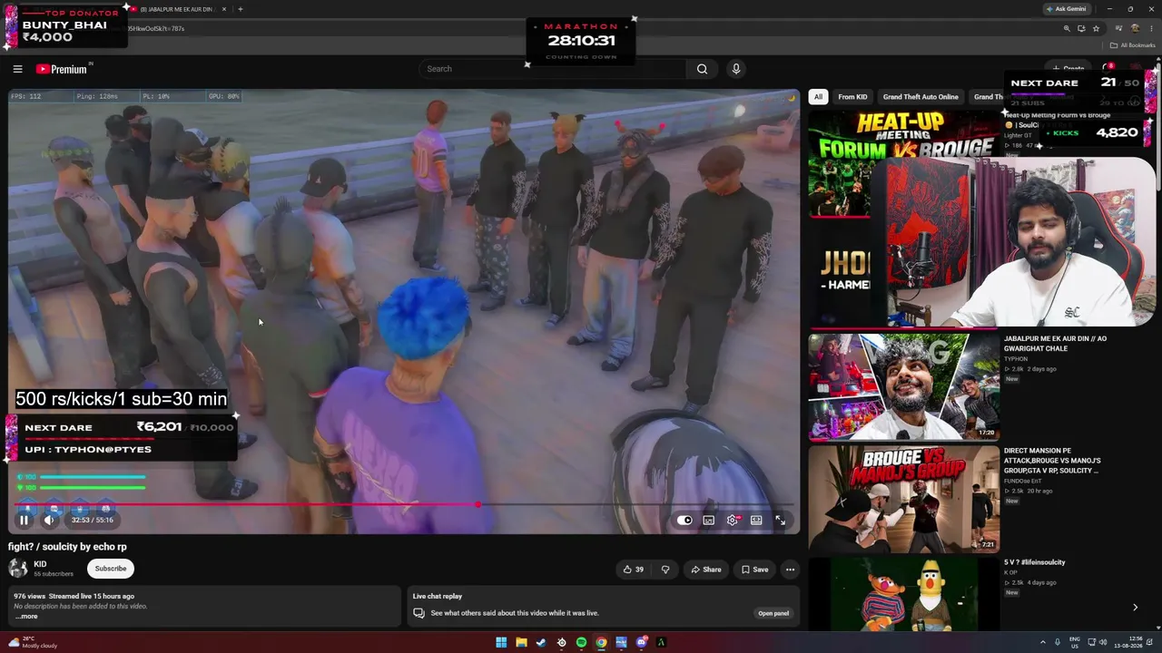Open the Windows Start menu
The image size is (1162, 653).
501,643
